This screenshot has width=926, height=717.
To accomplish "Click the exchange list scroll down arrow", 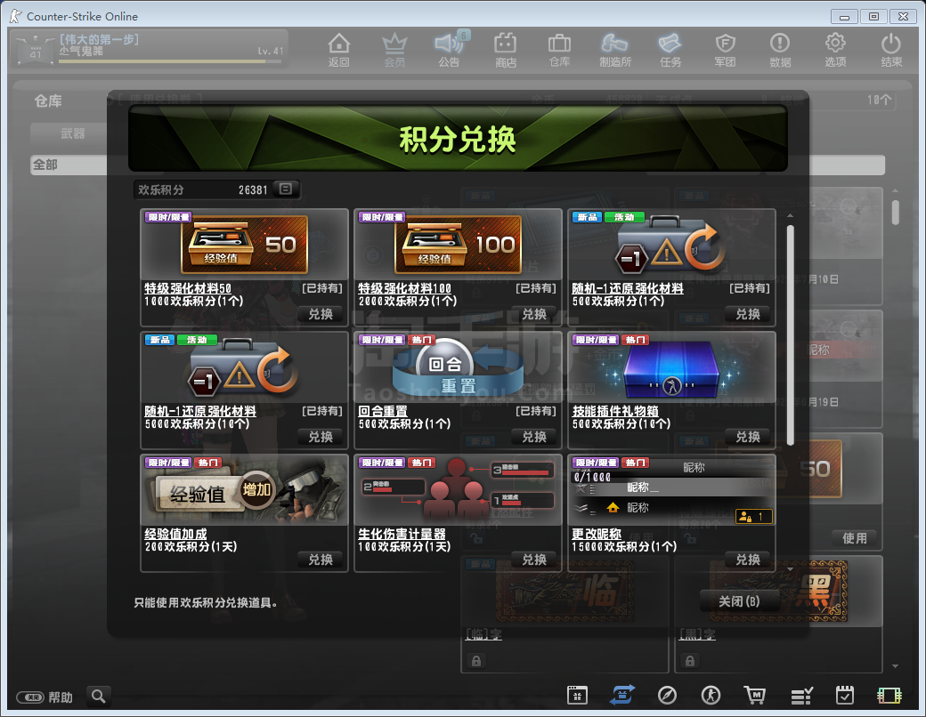I will (x=790, y=568).
